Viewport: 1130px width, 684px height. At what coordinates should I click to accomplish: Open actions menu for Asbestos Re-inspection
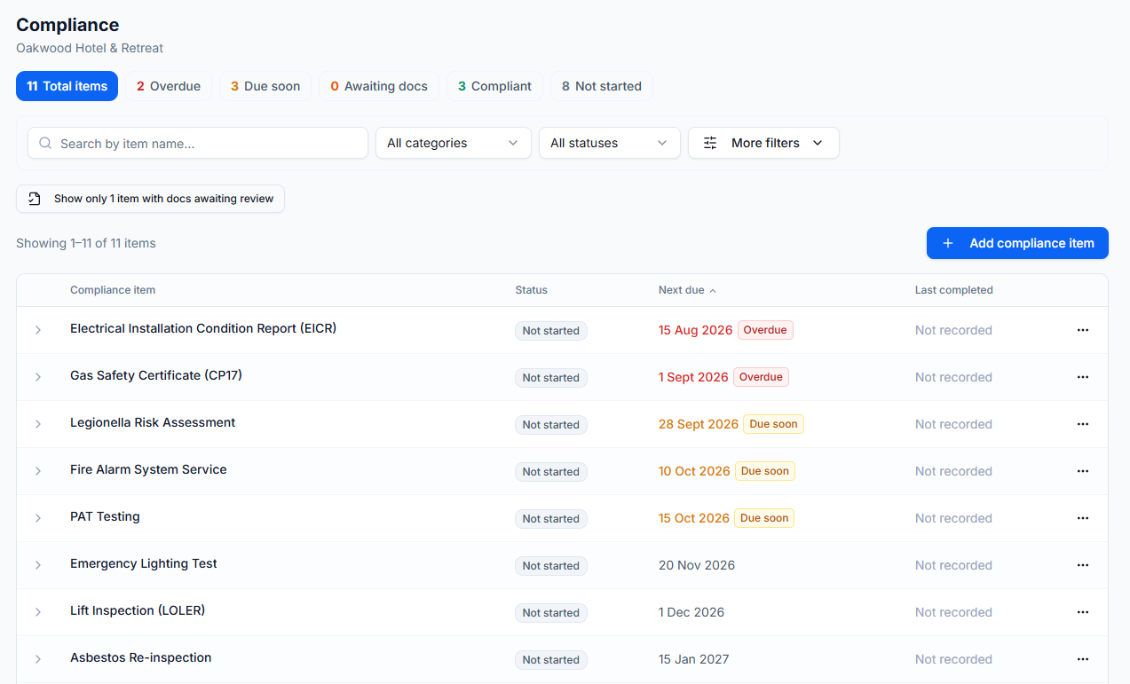pos(1082,659)
